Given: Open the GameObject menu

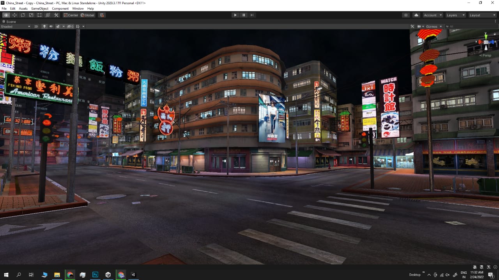Looking at the screenshot, I should [x=40, y=9].
